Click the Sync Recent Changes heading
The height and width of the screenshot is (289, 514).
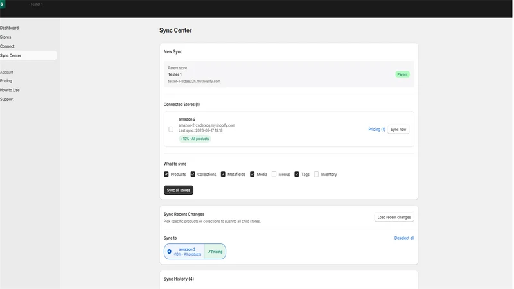point(184,214)
